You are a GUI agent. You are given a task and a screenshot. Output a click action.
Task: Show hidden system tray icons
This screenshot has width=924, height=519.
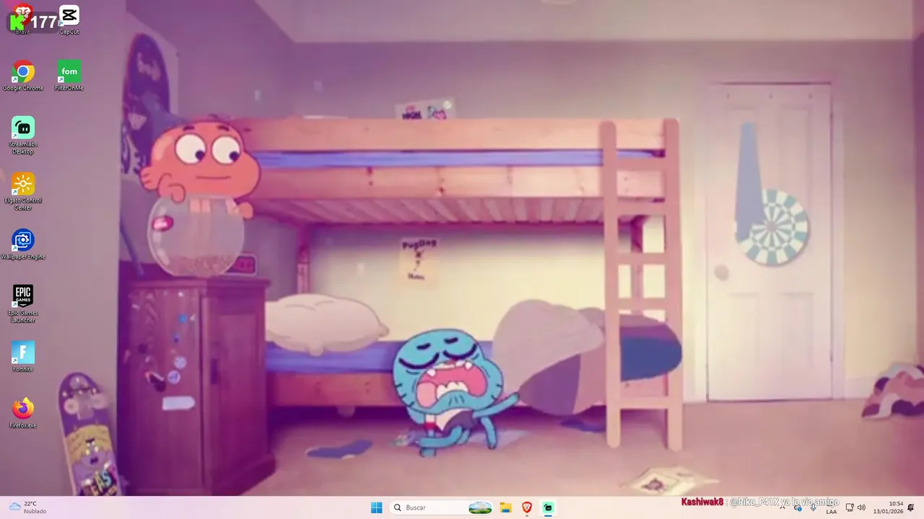[x=783, y=507]
